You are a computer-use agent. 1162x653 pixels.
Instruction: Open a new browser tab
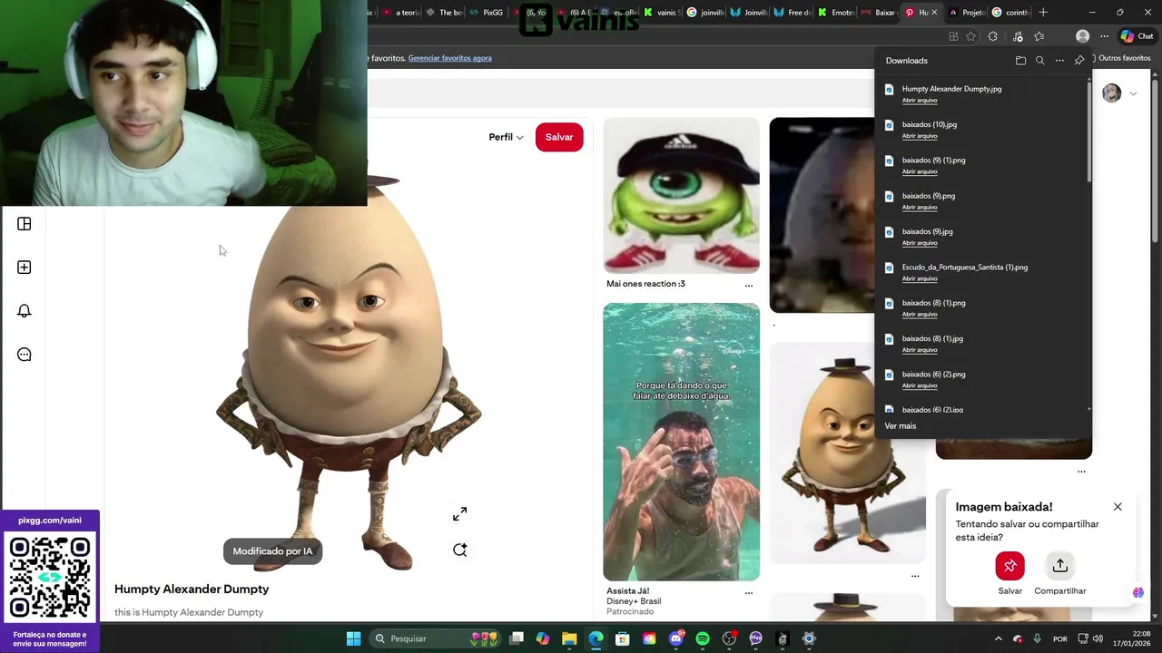(1043, 13)
